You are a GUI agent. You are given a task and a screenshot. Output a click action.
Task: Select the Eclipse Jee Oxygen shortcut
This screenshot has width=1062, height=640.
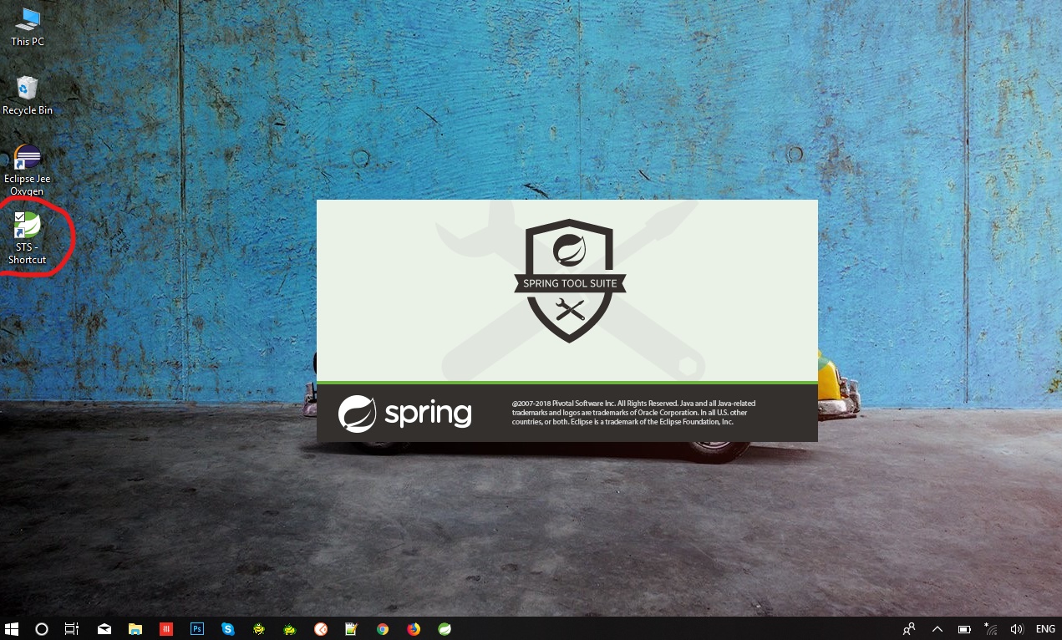pyautogui.click(x=28, y=170)
